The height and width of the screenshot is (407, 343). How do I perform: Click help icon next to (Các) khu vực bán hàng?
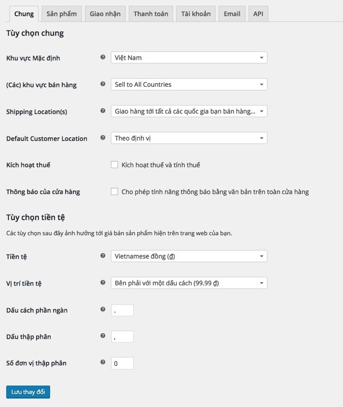click(103, 84)
